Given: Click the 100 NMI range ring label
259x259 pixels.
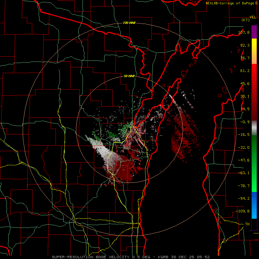Looking at the screenshot, I should point(129,23).
